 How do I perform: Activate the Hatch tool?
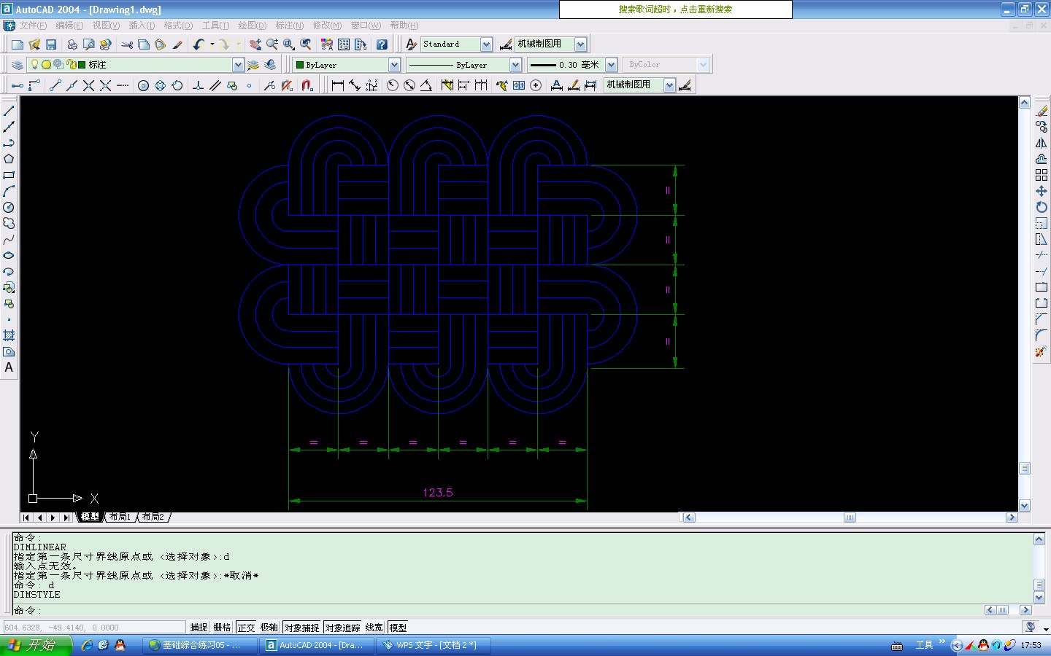(x=9, y=335)
